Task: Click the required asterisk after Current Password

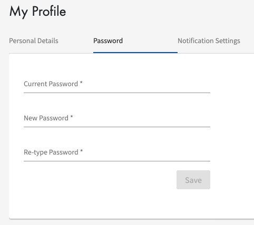Action: [x=81, y=83]
